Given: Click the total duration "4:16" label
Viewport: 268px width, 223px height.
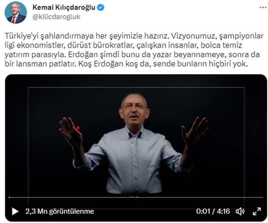Looking at the screenshot, I should 223,212.
